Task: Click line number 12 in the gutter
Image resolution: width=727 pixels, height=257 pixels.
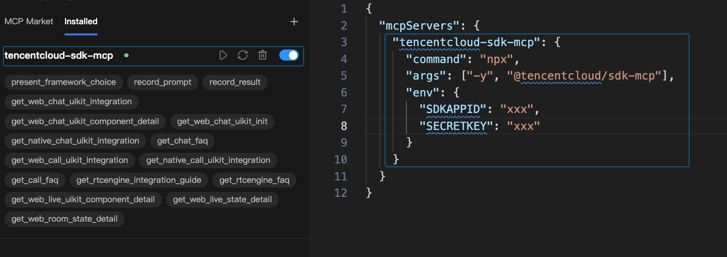Action: pos(340,193)
